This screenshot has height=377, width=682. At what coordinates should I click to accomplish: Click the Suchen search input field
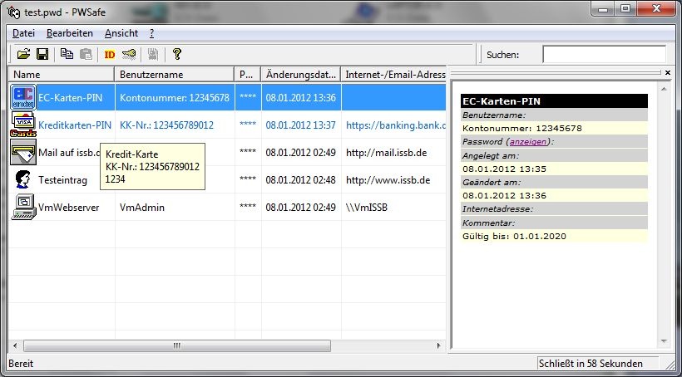tap(604, 55)
